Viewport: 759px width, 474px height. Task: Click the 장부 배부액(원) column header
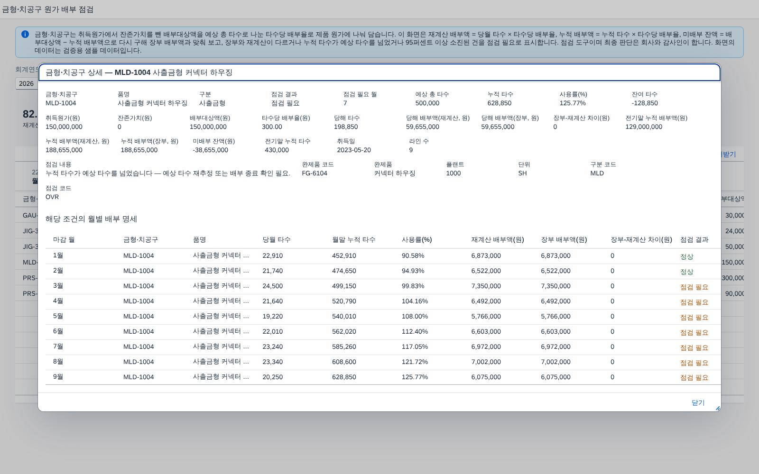click(x=564, y=240)
